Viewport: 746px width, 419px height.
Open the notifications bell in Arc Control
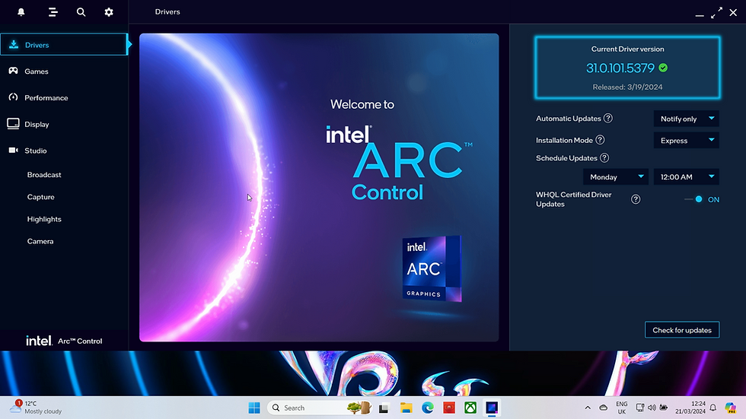pos(21,12)
